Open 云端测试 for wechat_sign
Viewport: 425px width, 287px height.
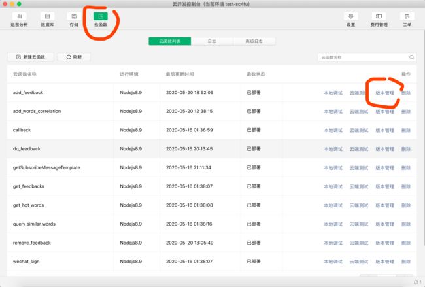click(x=359, y=262)
